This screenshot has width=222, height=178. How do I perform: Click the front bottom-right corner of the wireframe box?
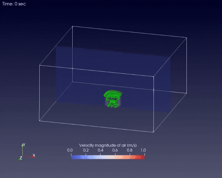pos(153,132)
